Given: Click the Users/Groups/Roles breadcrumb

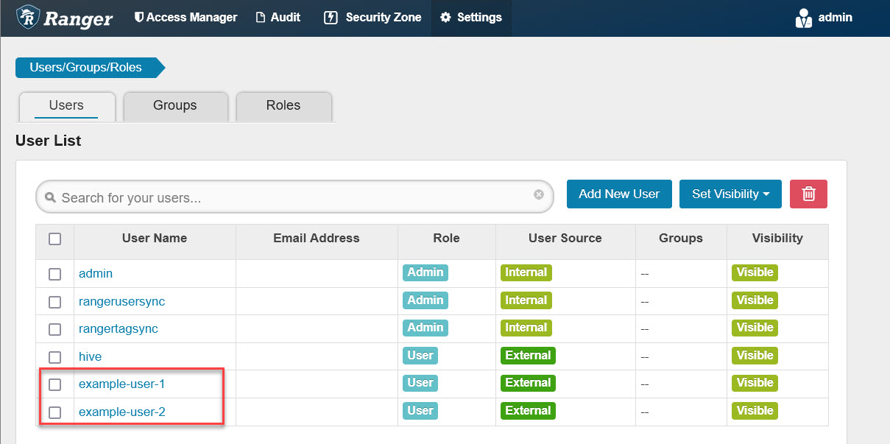Looking at the screenshot, I should click(x=86, y=68).
